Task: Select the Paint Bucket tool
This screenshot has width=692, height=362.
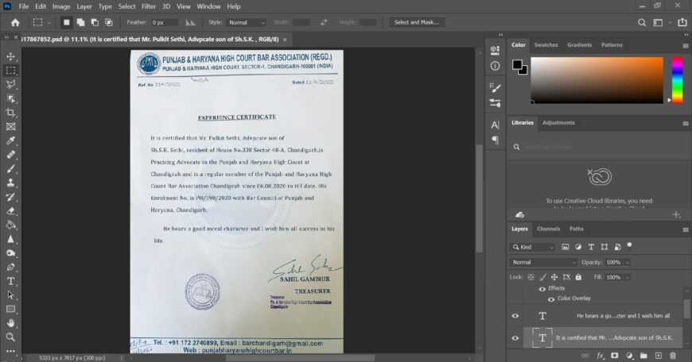Action: point(10,225)
